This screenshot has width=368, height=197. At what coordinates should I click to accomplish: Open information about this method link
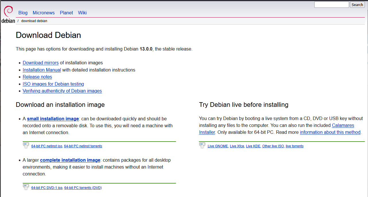(x=330, y=132)
